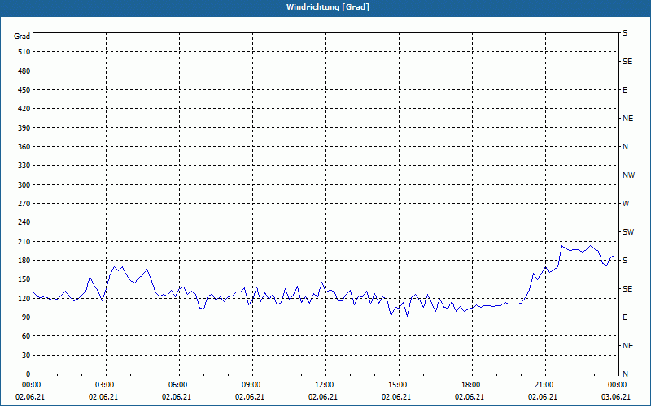Screen dimensions: 651x406
Task: Click compass label E level with 450
Action: [x=625, y=90]
